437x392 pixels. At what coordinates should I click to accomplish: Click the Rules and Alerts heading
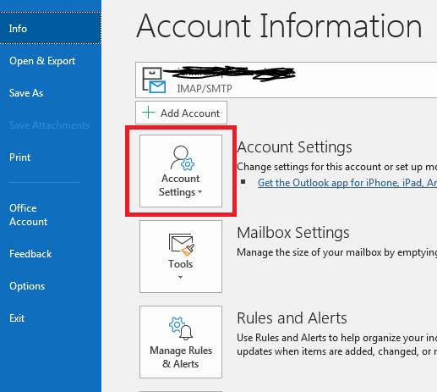292,318
